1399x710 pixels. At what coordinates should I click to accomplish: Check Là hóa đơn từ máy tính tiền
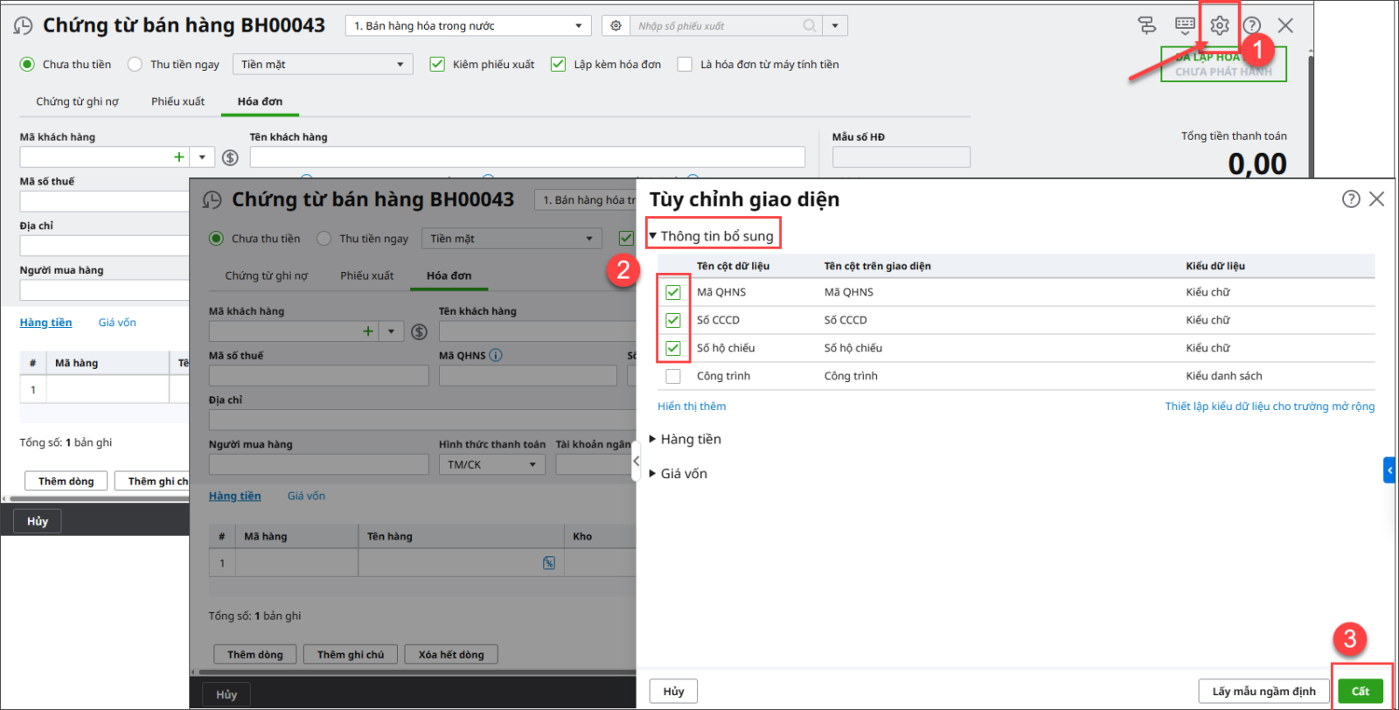point(685,65)
